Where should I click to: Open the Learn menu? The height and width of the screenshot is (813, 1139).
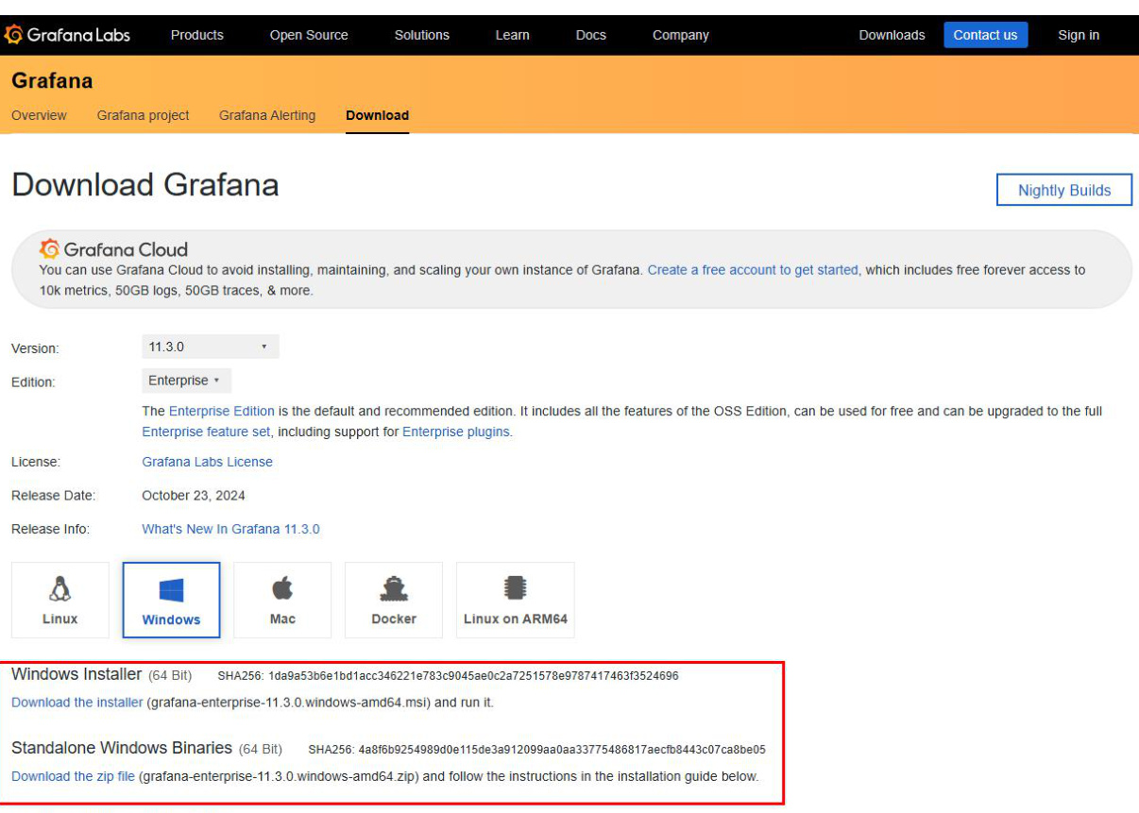coord(513,35)
